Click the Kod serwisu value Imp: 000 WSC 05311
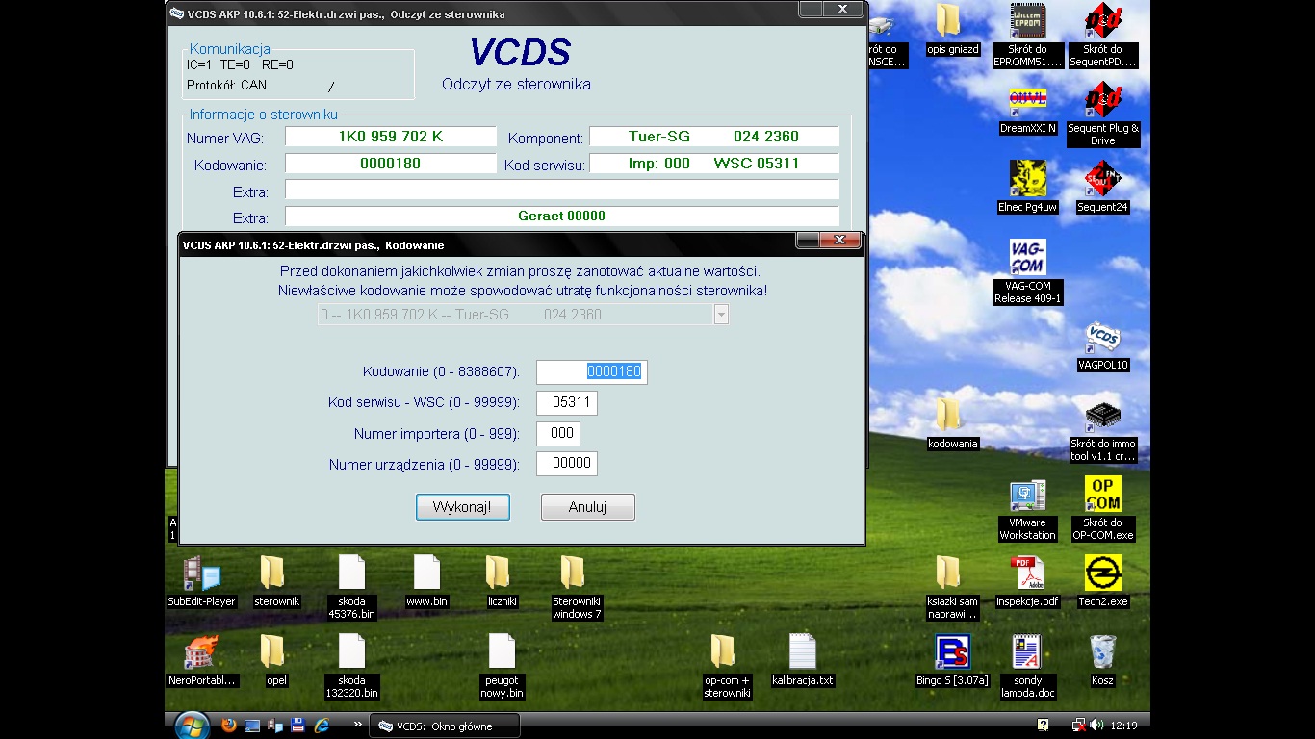Image resolution: width=1315 pixels, height=739 pixels. click(714, 164)
